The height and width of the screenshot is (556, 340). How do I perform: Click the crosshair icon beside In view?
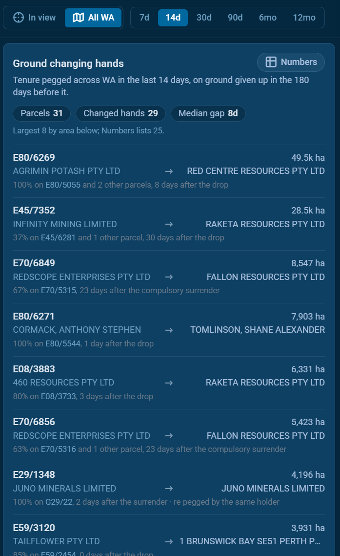[19, 18]
